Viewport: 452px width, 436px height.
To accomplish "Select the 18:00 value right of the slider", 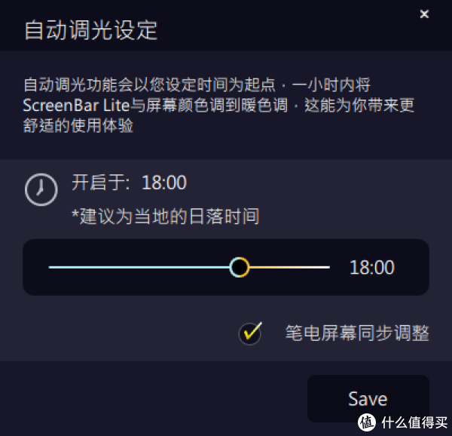I will click(371, 268).
